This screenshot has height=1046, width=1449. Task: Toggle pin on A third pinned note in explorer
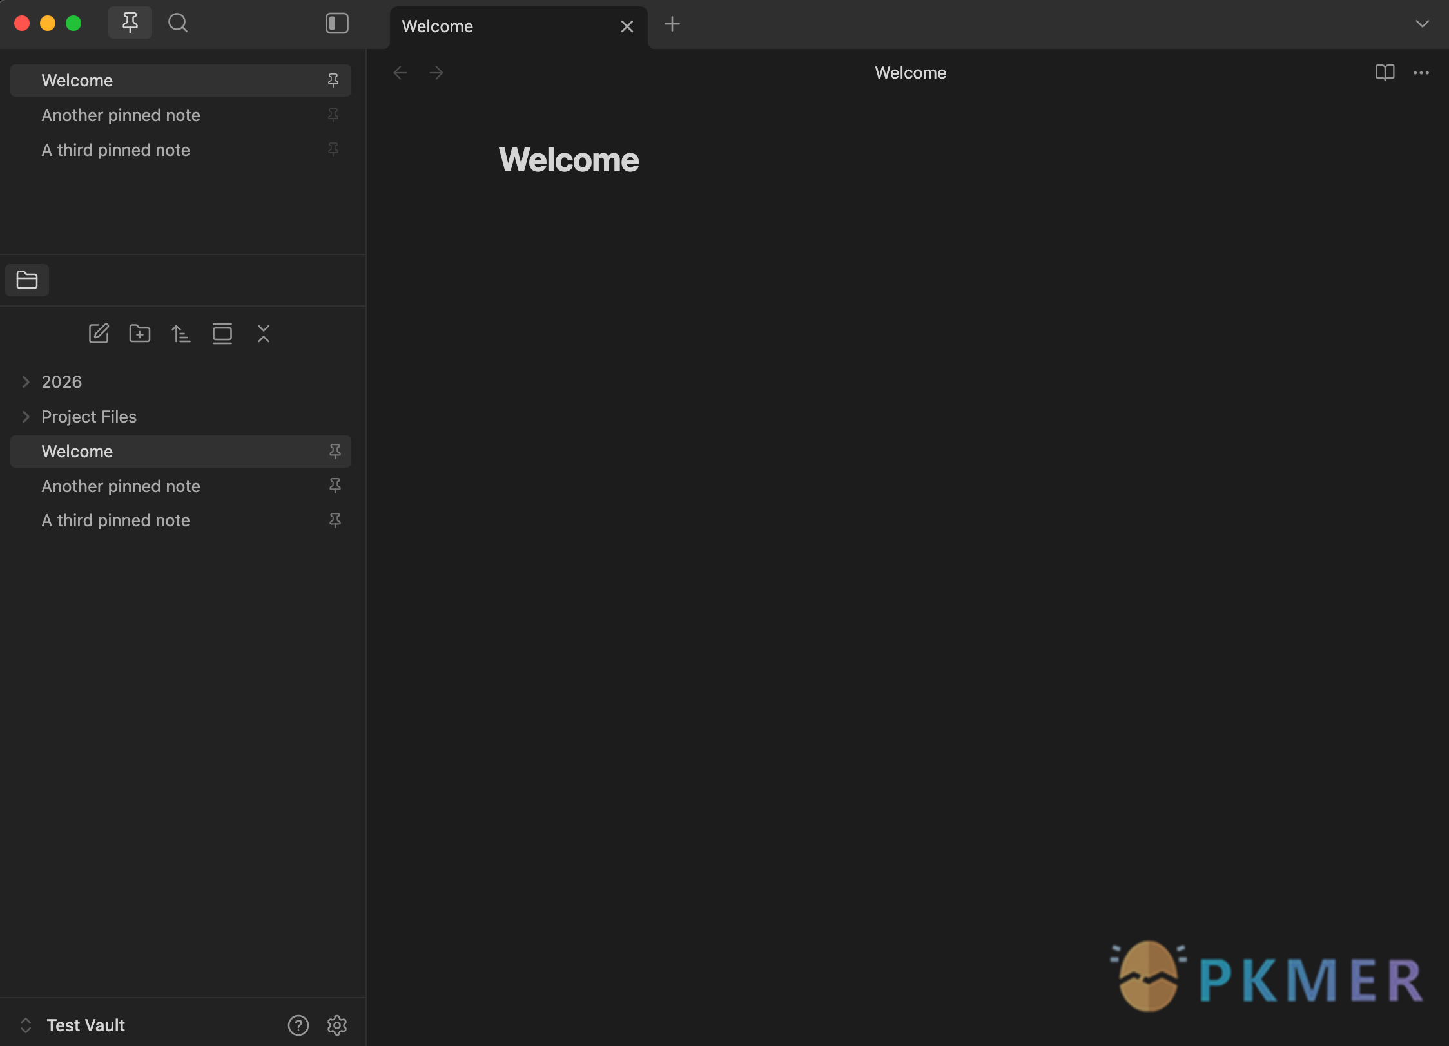click(x=335, y=520)
